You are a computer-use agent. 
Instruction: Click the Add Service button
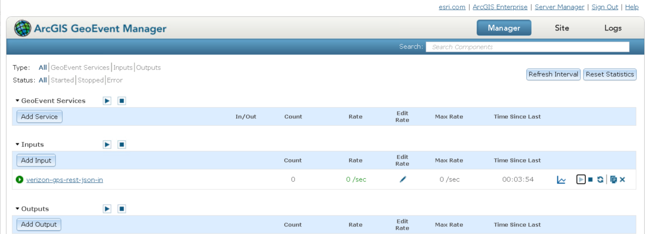tap(39, 116)
